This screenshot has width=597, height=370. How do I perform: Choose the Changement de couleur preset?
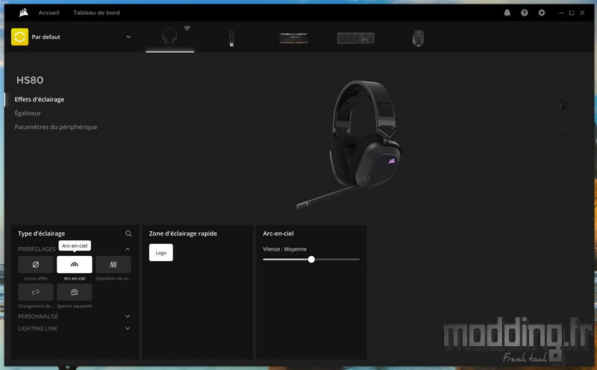[x=36, y=292]
